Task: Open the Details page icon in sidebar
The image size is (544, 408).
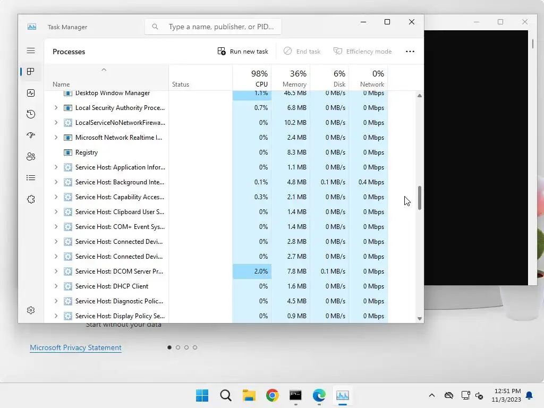Action: coord(31,178)
